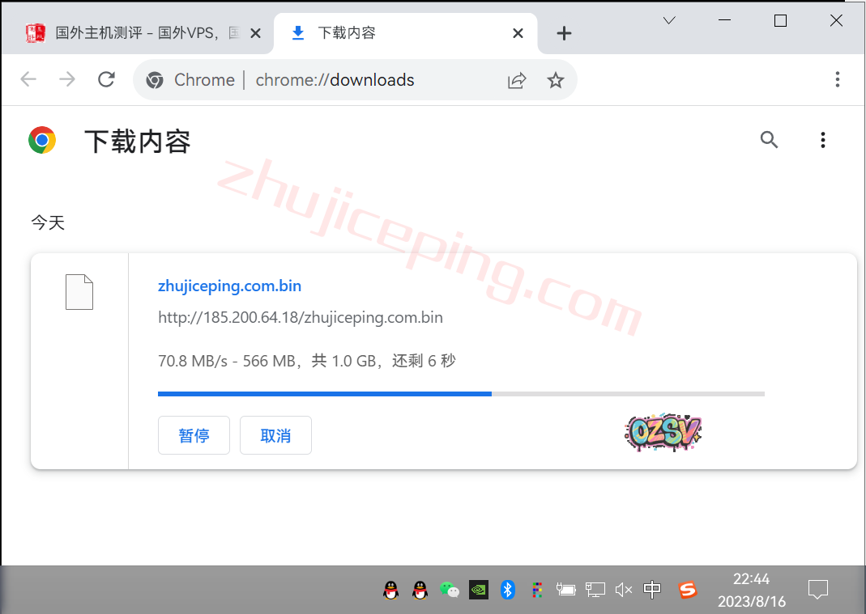Search downloads using the magnifier icon
This screenshot has width=866, height=614.
point(769,140)
